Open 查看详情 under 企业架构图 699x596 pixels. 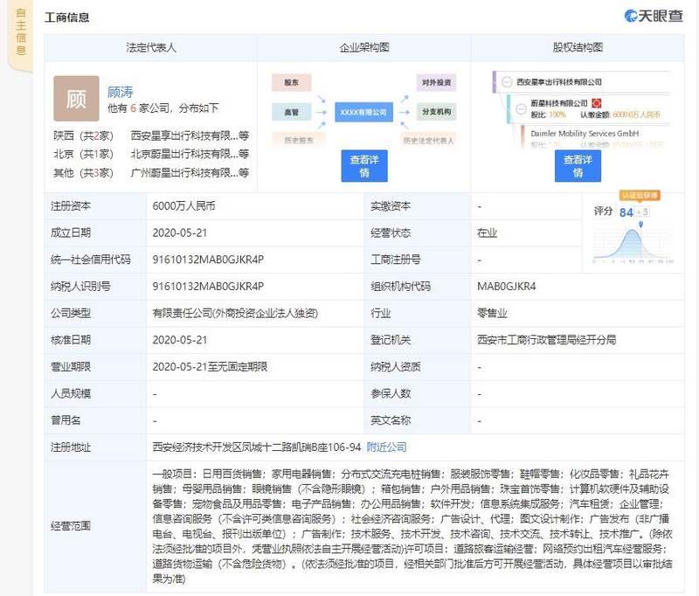(x=363, y=166)
